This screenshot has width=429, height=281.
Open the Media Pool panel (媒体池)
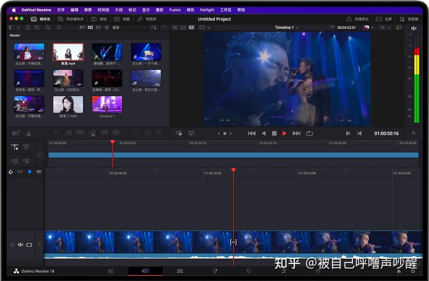click(x=40, y=19)
